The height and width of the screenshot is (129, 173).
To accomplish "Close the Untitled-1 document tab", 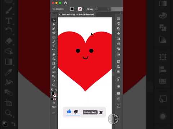I will (60, 15).
